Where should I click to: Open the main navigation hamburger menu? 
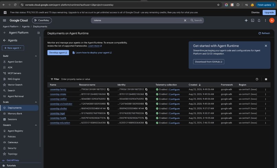pos(4,21)
